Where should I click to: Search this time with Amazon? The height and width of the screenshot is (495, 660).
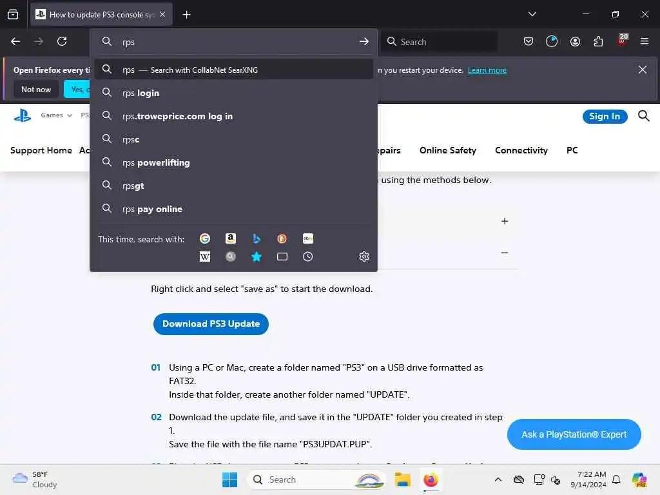(x=230, y=238)
